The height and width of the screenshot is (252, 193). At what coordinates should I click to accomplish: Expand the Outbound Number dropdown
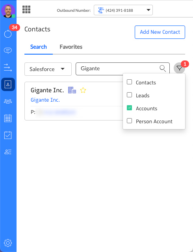[x=123, y=10]
